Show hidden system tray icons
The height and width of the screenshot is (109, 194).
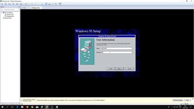tap(172, 107)
